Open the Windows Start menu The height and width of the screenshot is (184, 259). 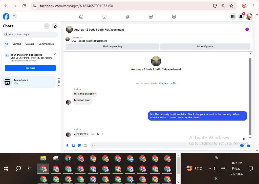pyautogui.click(x=6, y=169)
